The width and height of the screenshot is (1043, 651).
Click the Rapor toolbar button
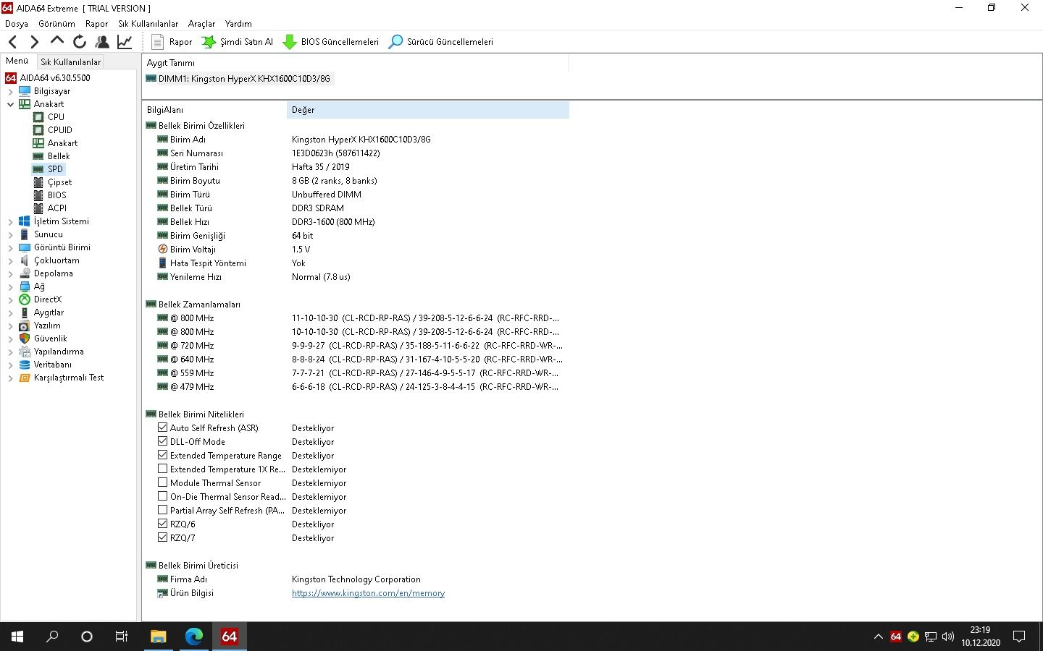tap(172, 42)
